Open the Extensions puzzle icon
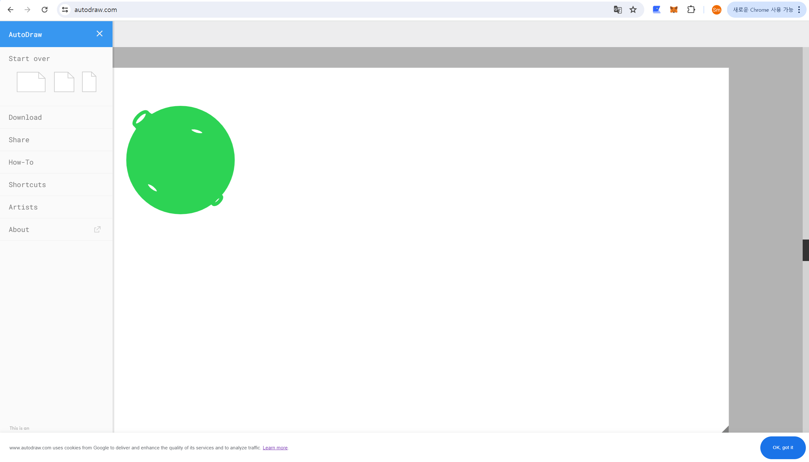This screenshot has width=809, height=462. pos(691,10)
